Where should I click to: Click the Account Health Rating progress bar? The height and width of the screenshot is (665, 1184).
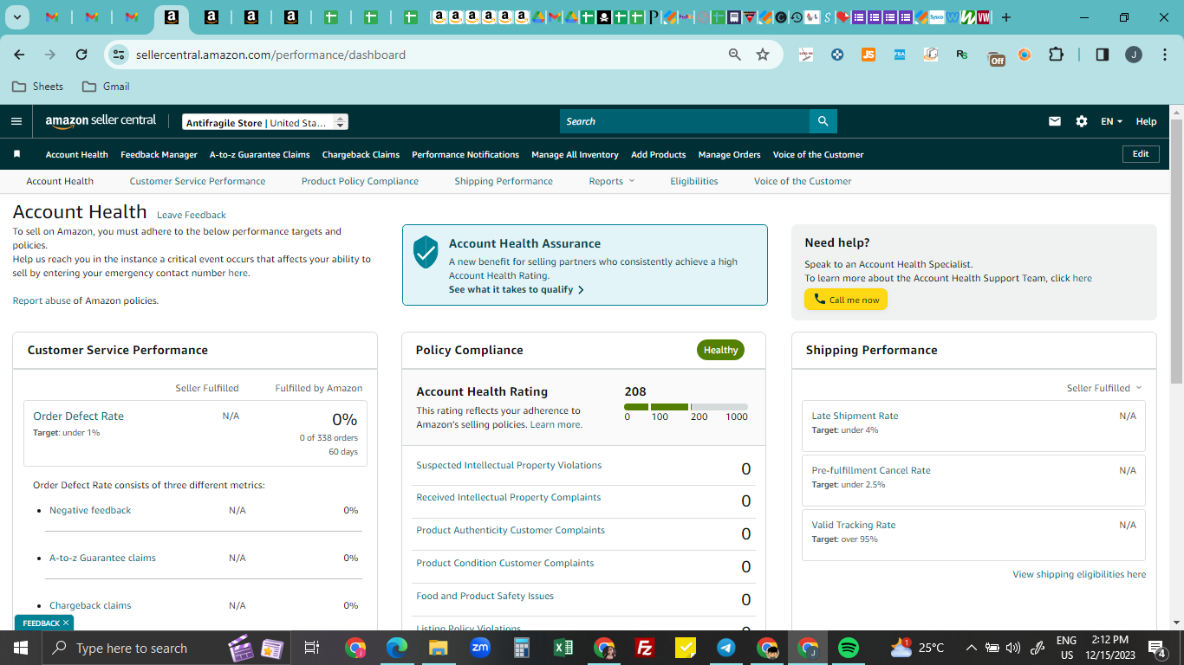click(686, 407)
